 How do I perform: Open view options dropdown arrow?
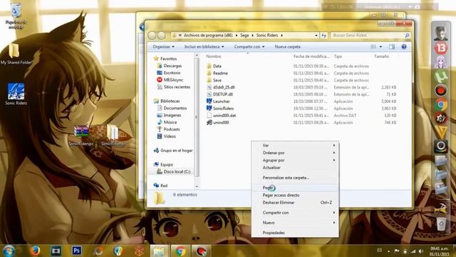pyautogui.click(x=380, y=46)
